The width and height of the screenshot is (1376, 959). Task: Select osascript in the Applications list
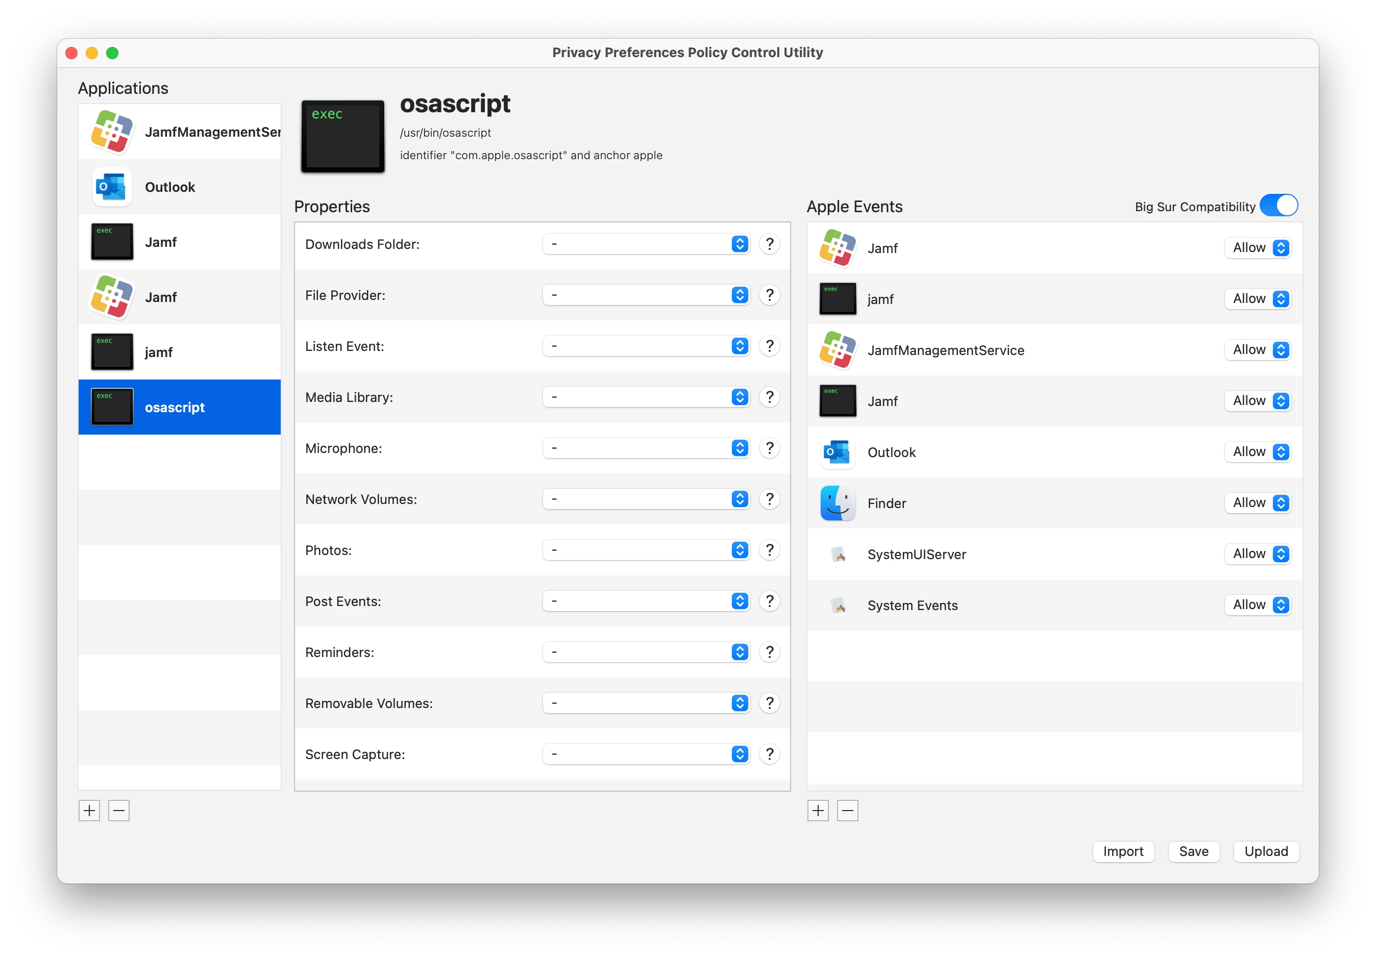point(179,408)
